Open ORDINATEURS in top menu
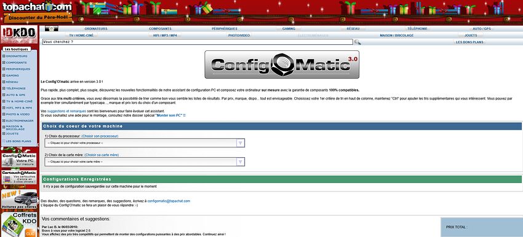 point(96,29)
